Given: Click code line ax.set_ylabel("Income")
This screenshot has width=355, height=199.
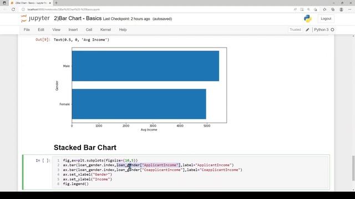Looking at the screenshot, I should click(88, 179).
